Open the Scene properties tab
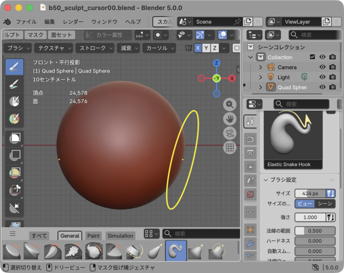 pos(250,180)
